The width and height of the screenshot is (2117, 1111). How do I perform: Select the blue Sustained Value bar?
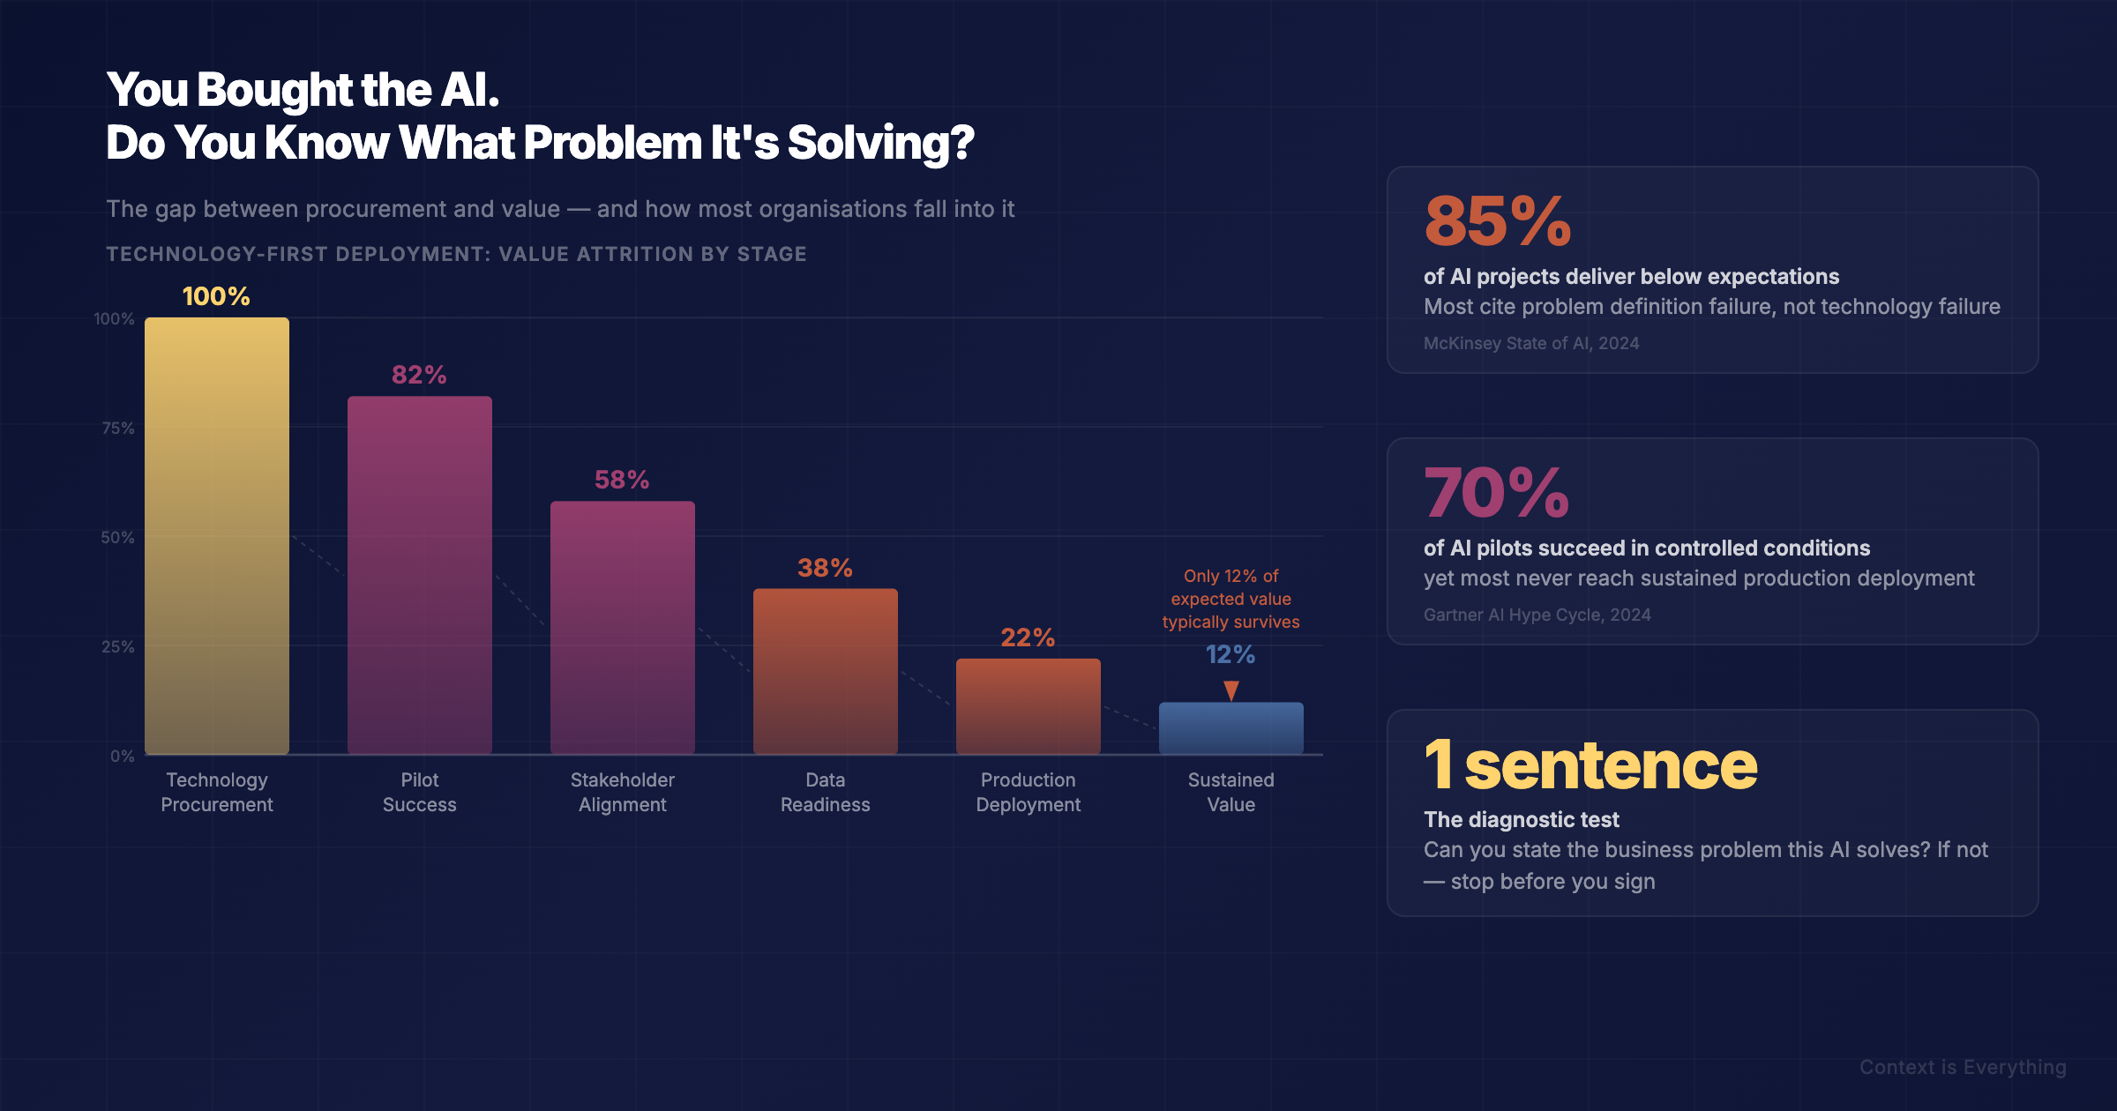(x=1231, y=728)
